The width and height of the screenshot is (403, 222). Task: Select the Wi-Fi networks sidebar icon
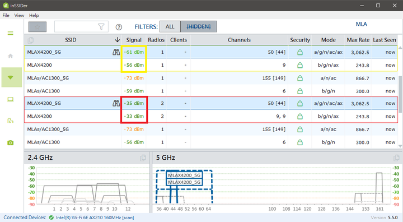coord(11,77)
